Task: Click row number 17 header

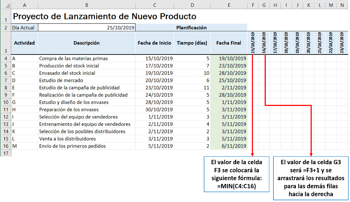Action: (x=5, y=153)
